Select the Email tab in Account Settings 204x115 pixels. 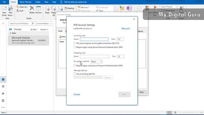point(60,31)
